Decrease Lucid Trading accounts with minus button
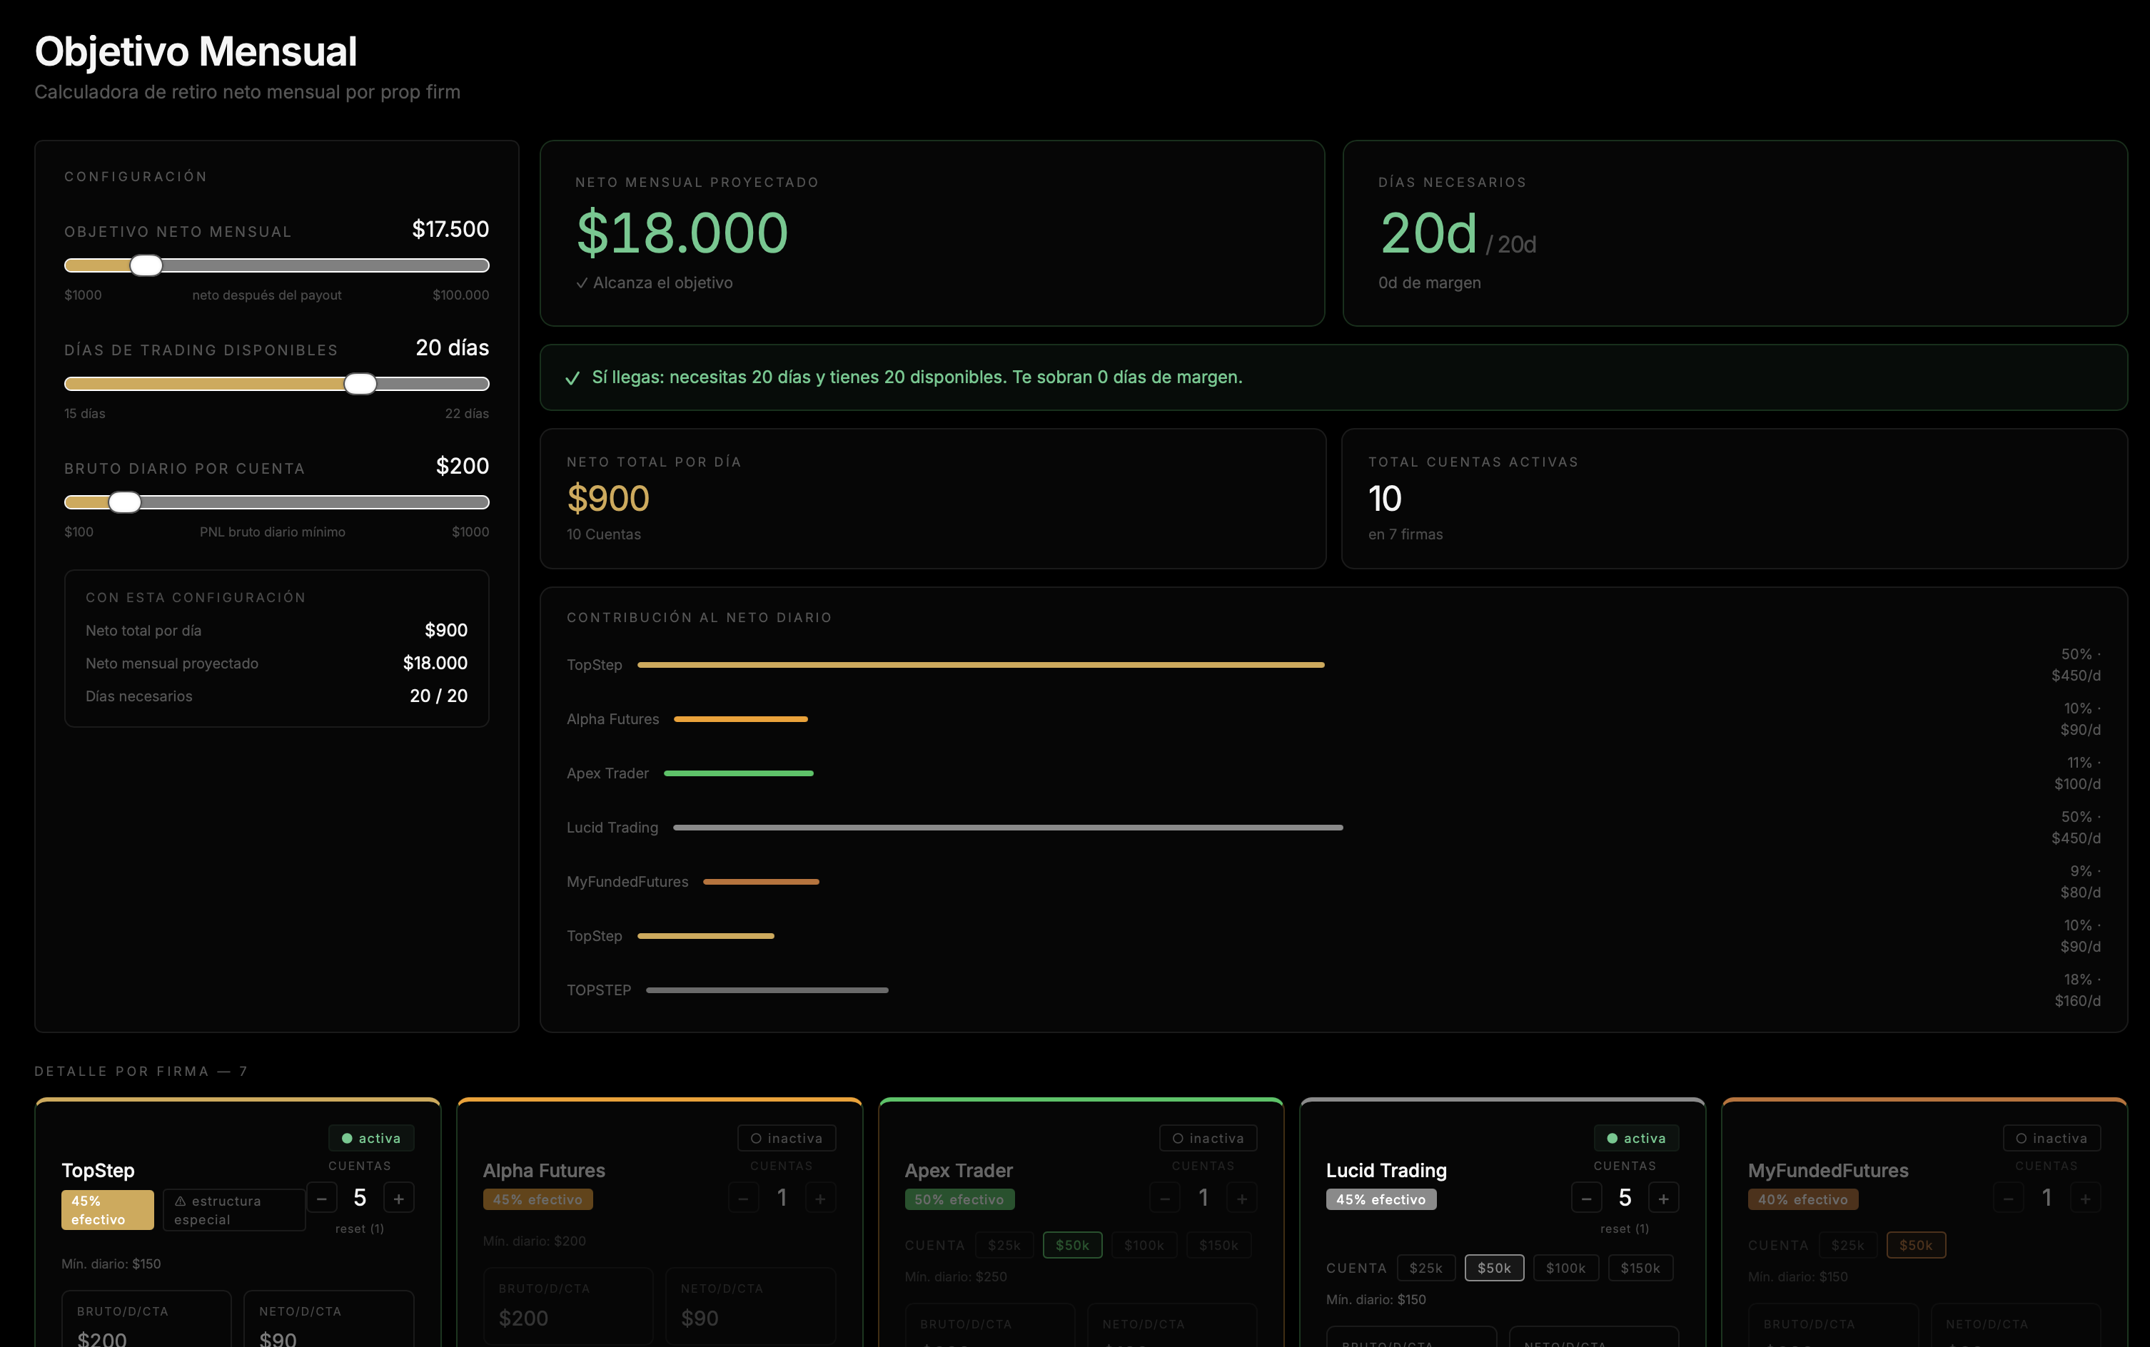This screenshot has width=2150, height=1347. coord(1587,1197)
